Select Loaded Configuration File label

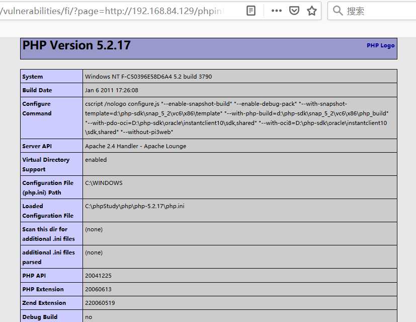tap(48, 211)
